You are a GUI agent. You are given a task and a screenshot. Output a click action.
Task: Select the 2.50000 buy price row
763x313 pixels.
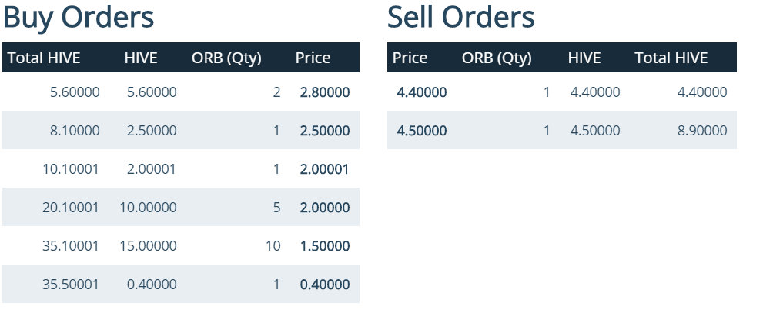point(180,130)
